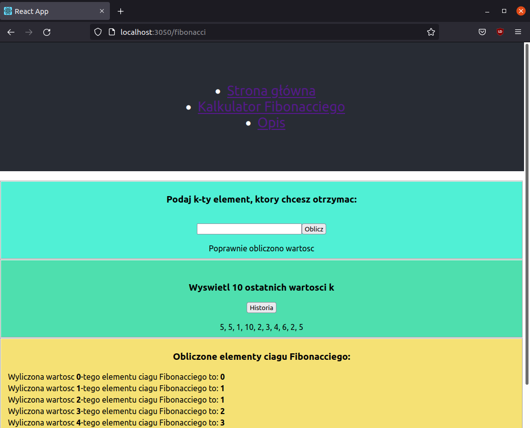
Task: Click the localhost:3050/fibonacci address bar
Action: (x=265, y=32)
